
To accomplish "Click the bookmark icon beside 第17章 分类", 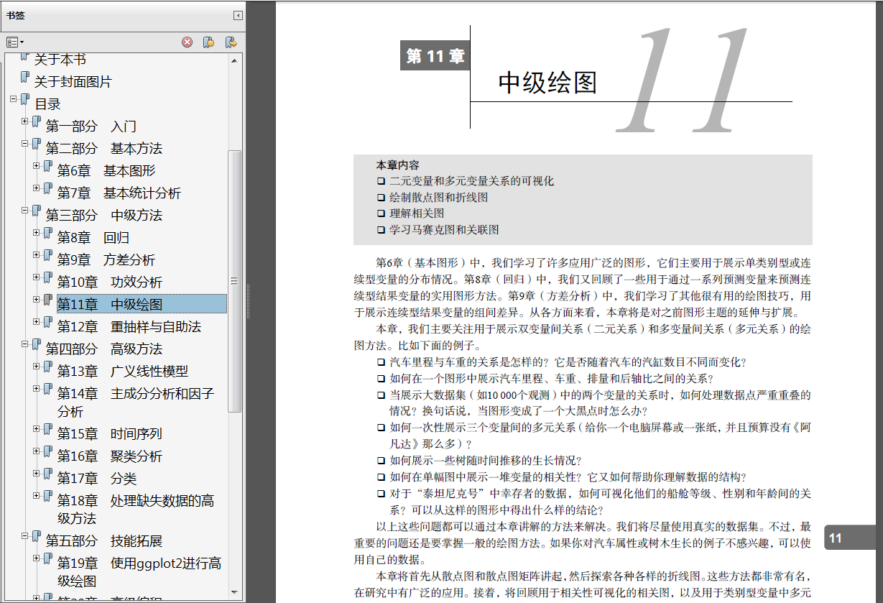I will (48, 474).
